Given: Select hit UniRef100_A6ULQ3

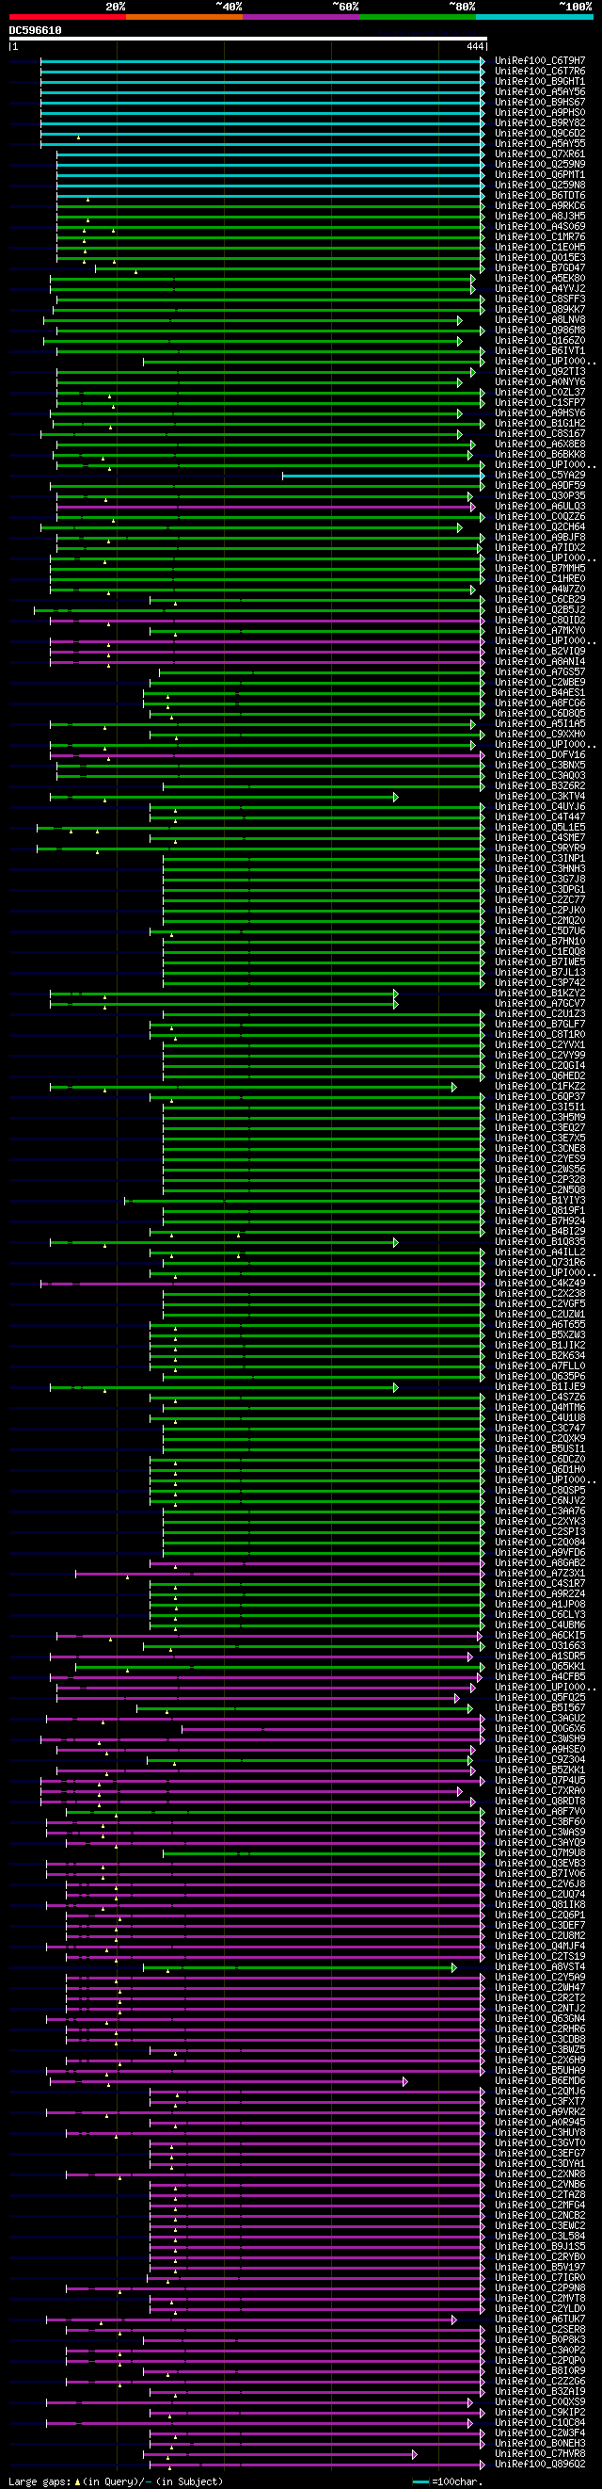Looking at the screenshot, I should point(539,507).
